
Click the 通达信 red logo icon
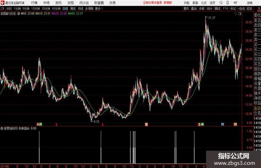pyautogui.click(x=2, y=3)
